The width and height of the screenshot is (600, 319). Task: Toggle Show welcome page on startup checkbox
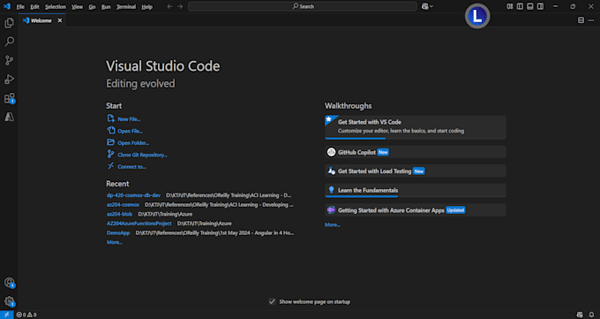[272, 301]
